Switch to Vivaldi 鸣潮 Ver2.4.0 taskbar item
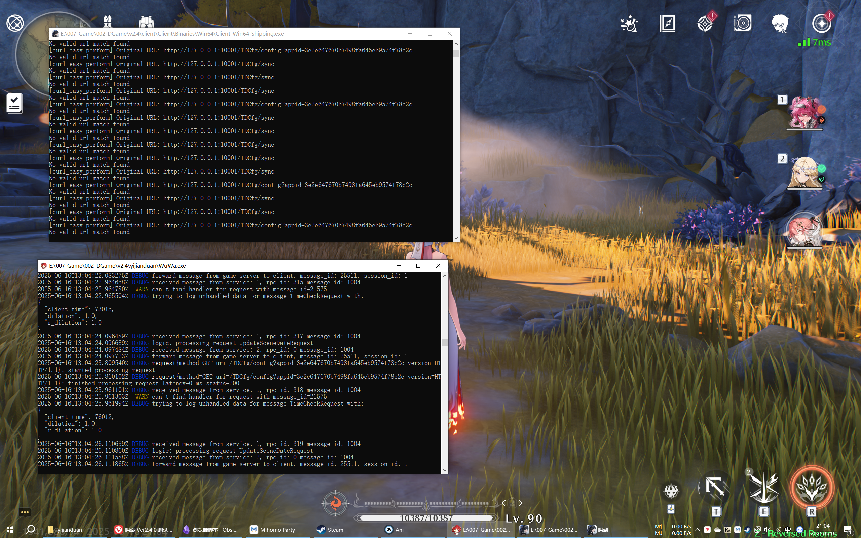The width and height of the screenshot is (861, 538). [144, 530]
